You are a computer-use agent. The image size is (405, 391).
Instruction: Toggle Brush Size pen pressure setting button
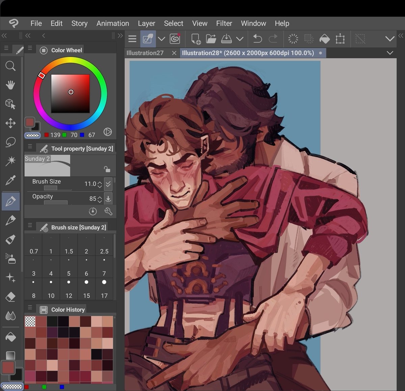click(108, 184)
